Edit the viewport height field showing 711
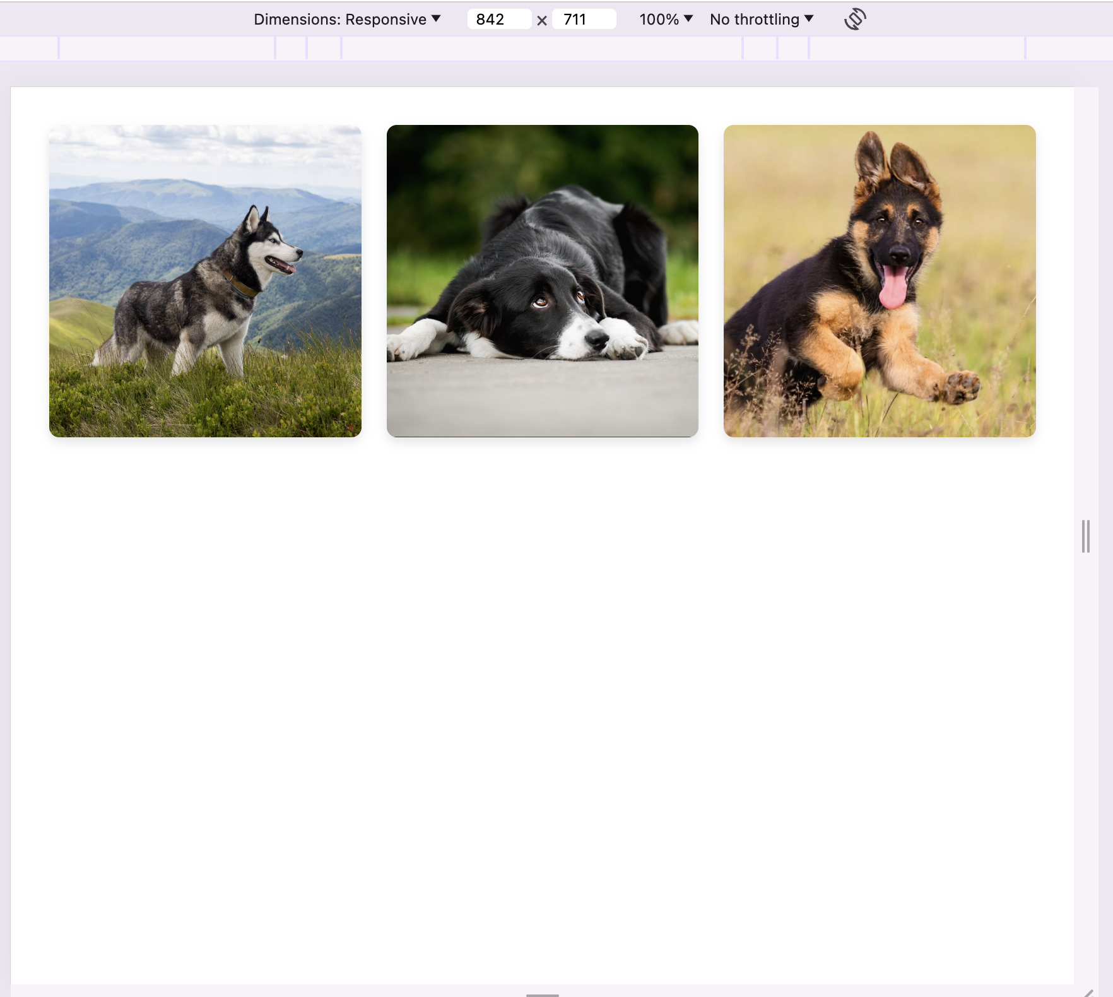1113x997 pixels. coord(584,20)
